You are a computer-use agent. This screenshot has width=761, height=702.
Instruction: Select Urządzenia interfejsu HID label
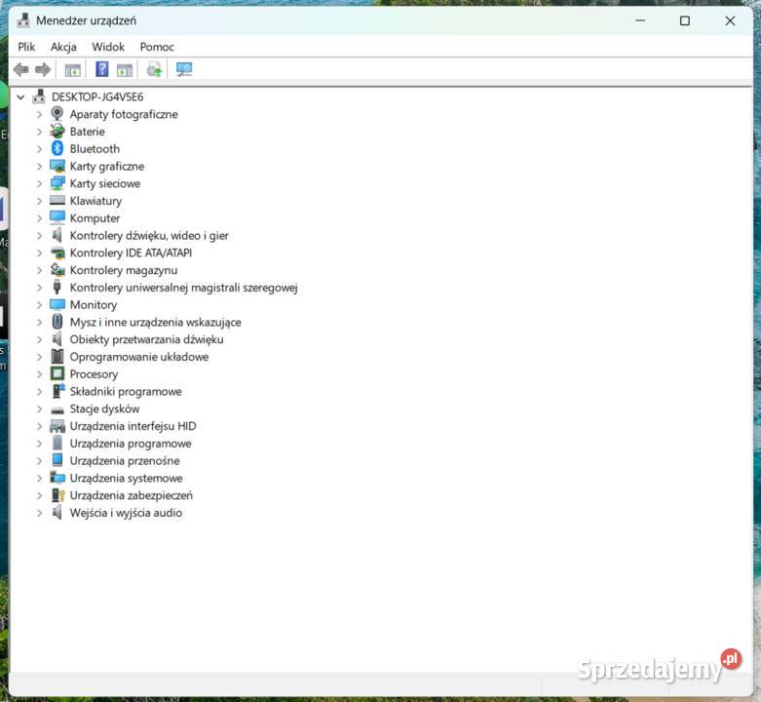point(133,426)
